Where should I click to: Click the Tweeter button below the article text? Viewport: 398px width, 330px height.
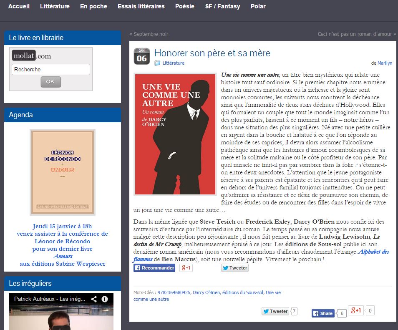pos(235,268)
